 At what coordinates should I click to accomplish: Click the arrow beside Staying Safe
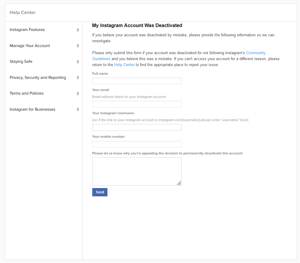point(78,62)
